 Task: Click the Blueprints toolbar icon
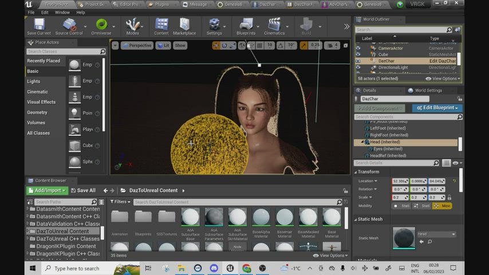pos(246,26)
